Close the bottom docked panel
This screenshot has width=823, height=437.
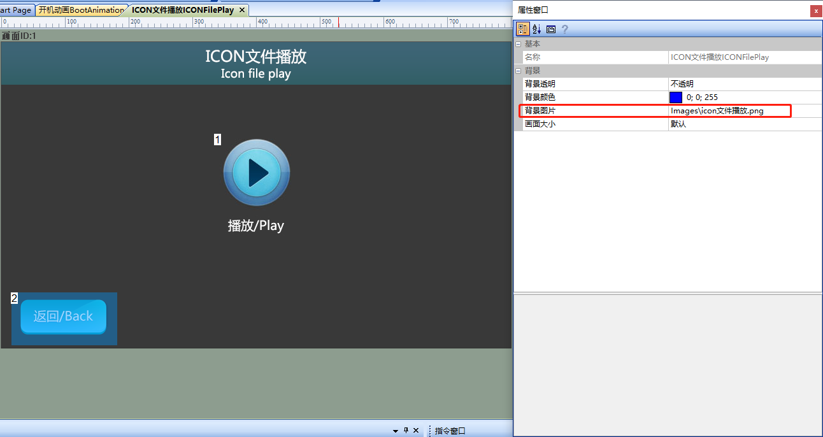[416, 431]
